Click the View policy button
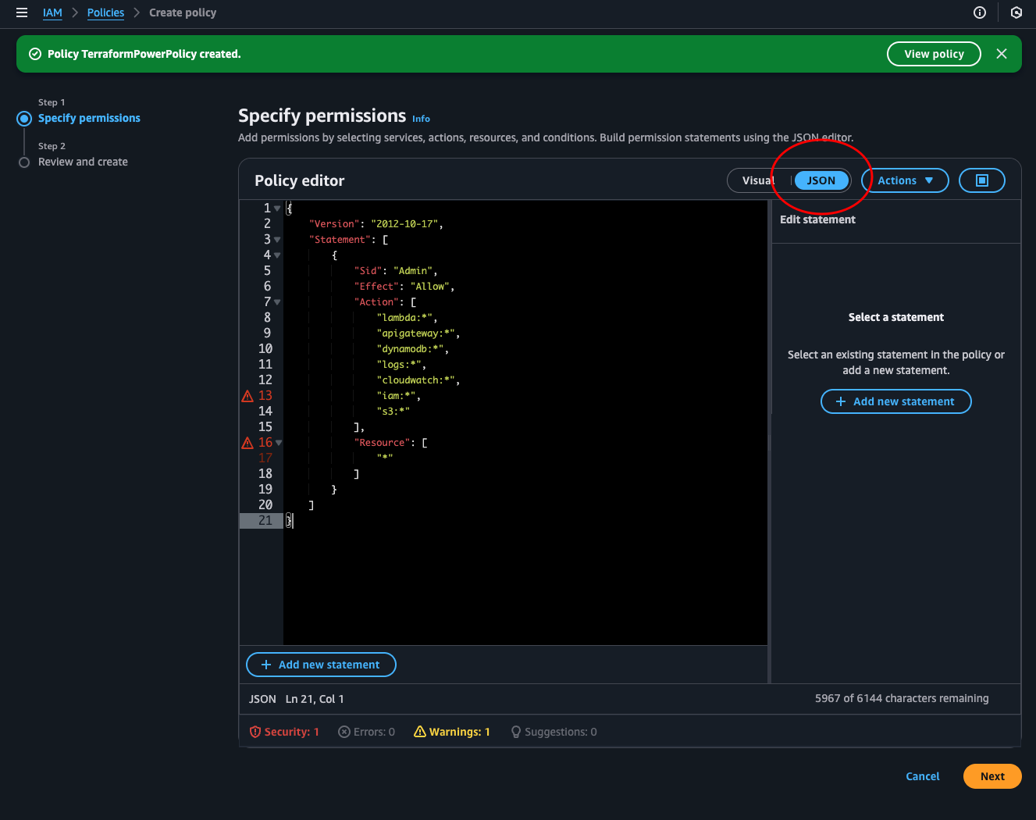This screenshot has height=820, width=1036. pyautogui.click(x=934, y=54)
